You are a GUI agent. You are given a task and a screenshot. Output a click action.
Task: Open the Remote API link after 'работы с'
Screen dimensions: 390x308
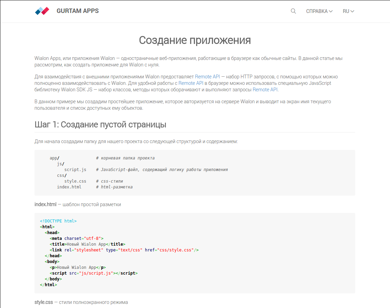click(x=191, y=83)
